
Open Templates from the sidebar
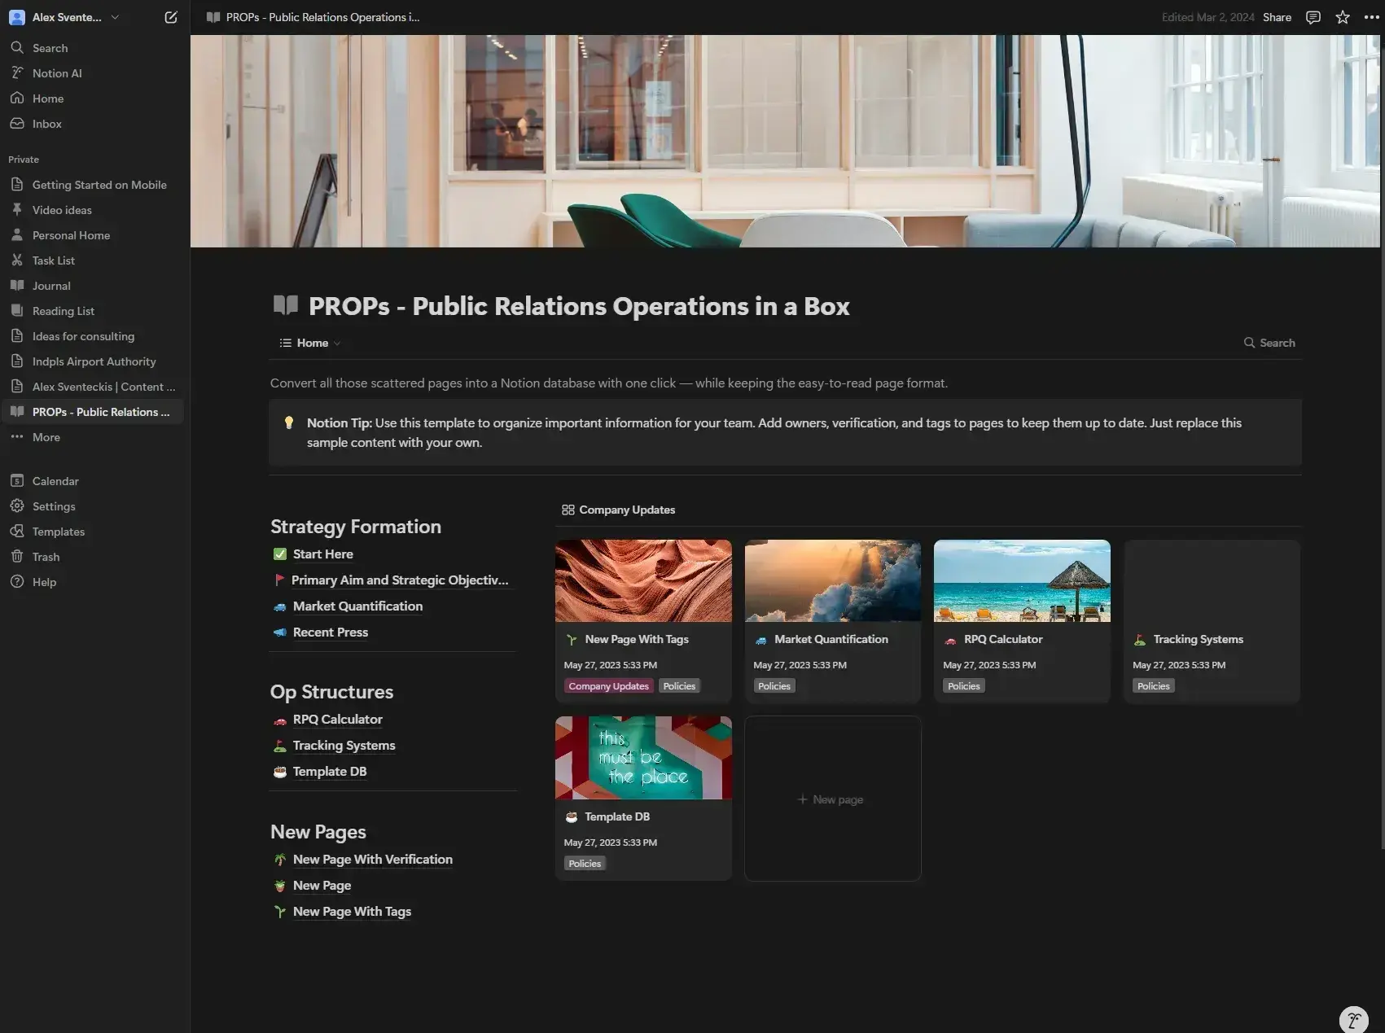tap(58, 531)
